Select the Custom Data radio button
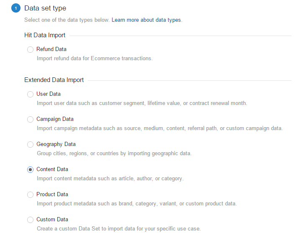Screen dimensions: 301x233 (30, 220)
